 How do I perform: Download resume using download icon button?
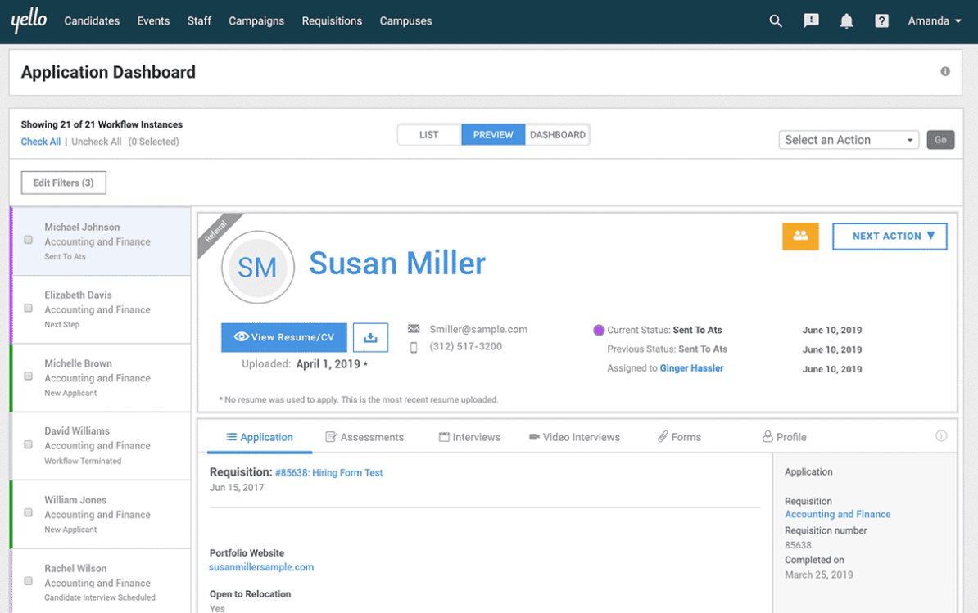point(370,337)
